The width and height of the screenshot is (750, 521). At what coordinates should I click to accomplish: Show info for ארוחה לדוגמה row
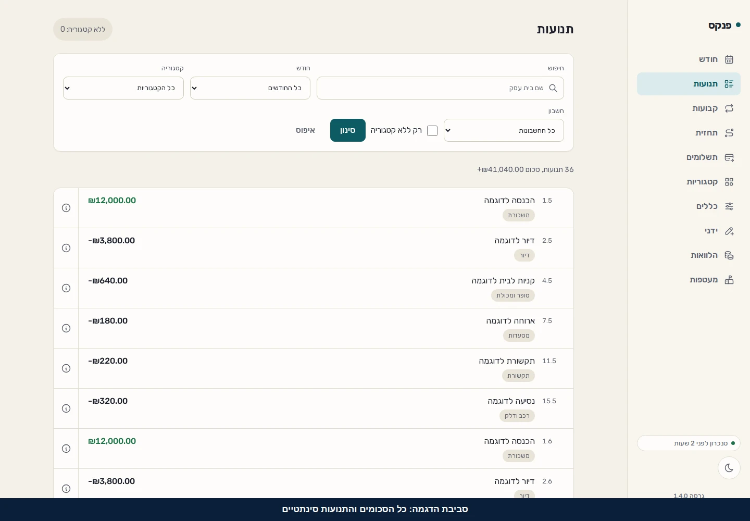pos(66,328)
